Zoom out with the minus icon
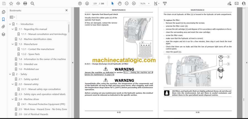This screenshot has height=119, width=248. tap(127, 4)
